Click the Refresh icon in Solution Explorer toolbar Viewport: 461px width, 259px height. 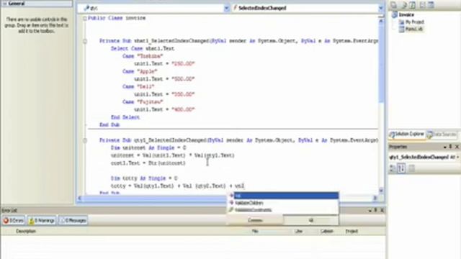tap(413, 5)
